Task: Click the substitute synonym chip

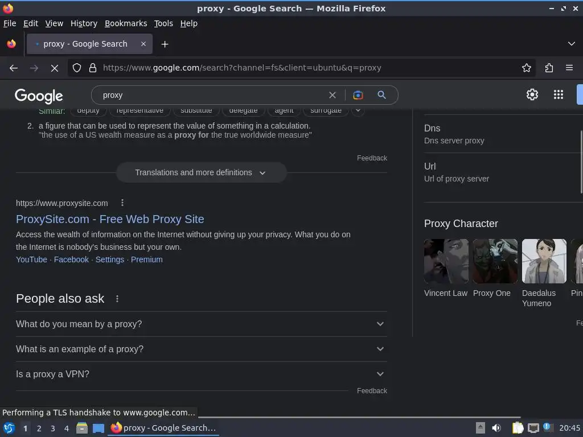Action: [196, 111]
